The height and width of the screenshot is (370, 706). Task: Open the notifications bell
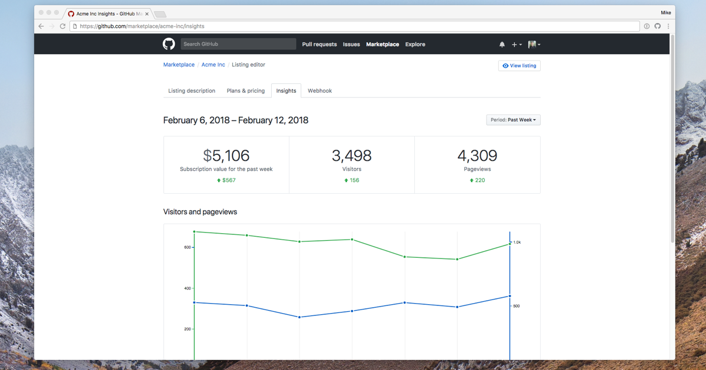pyautogui.click(x=502, y=45)
